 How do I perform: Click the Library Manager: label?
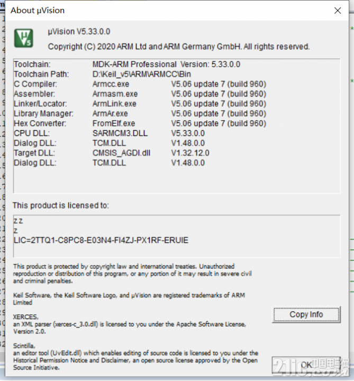[43, 113]
